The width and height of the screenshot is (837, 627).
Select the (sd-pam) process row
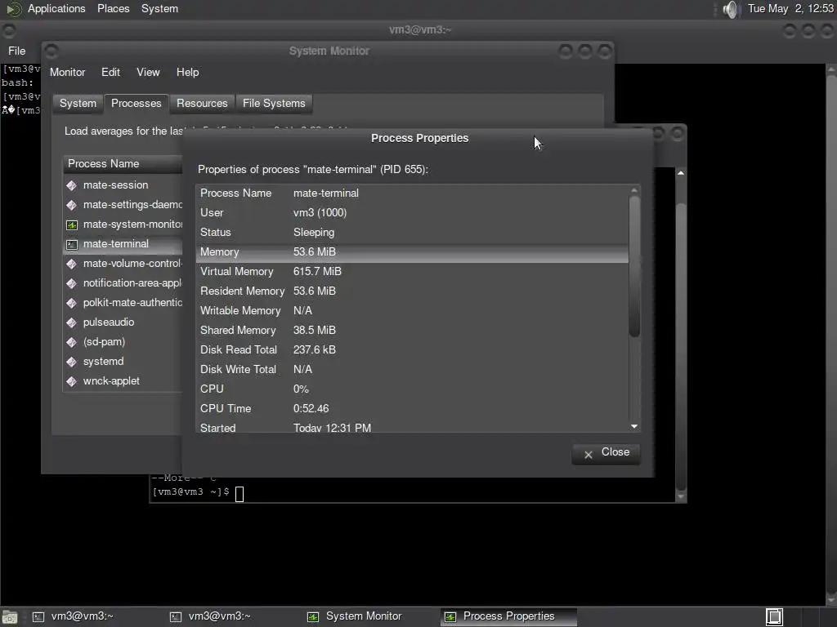pyautogui.click(x=123, y=342)
